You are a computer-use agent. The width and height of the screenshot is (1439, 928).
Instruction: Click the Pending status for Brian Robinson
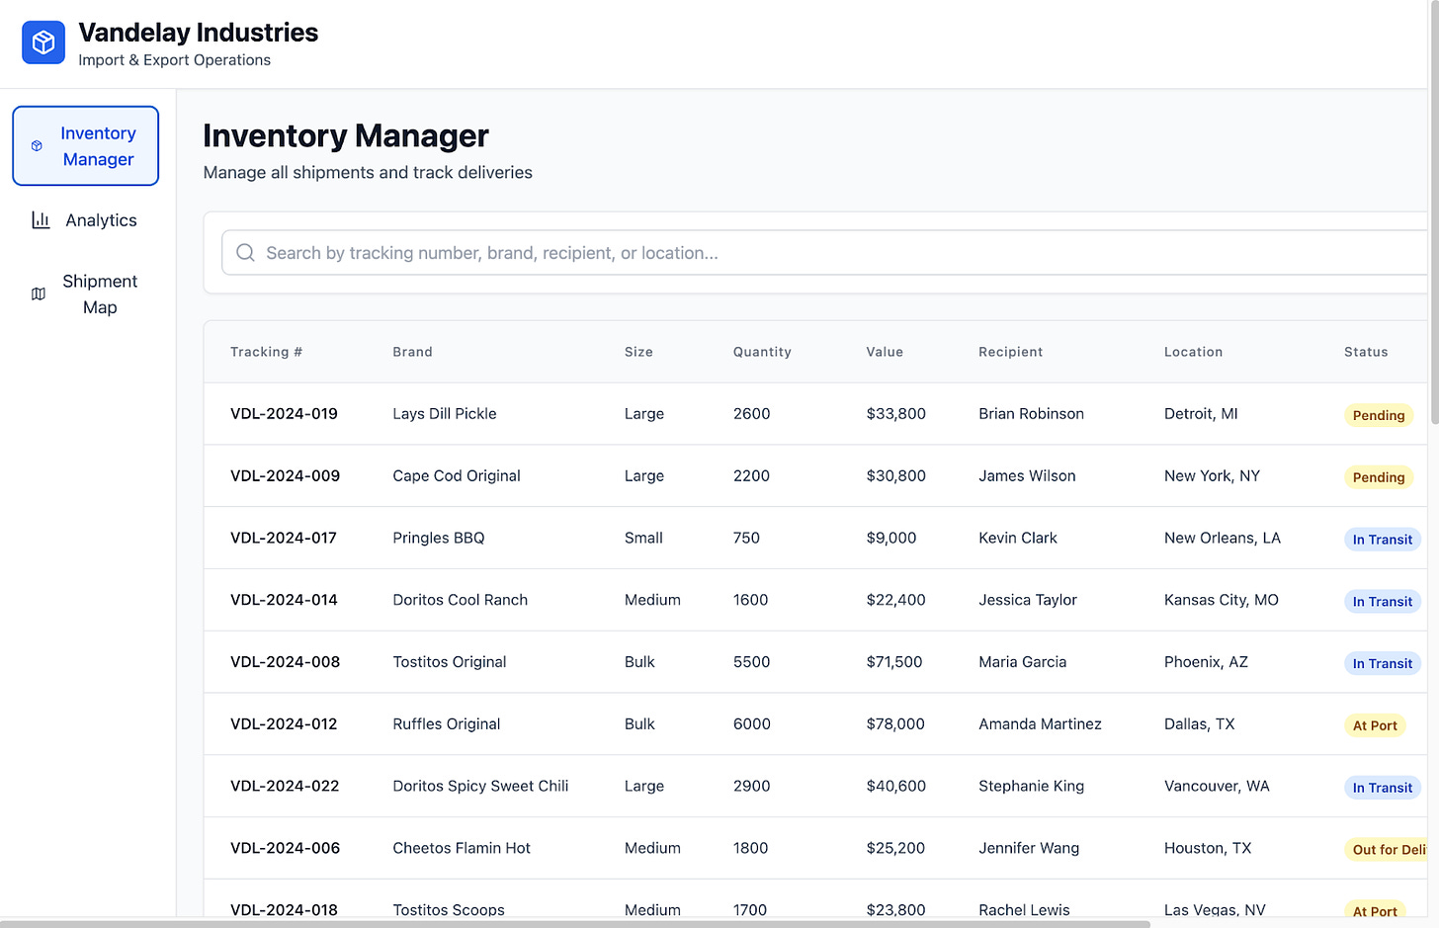1379,415
